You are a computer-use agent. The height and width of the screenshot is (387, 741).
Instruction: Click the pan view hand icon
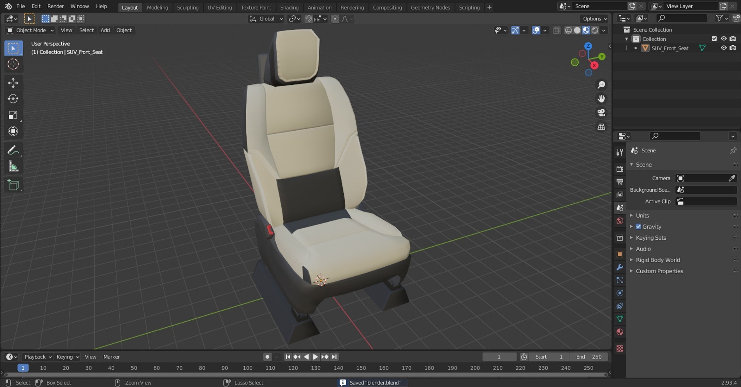point(601,99)
